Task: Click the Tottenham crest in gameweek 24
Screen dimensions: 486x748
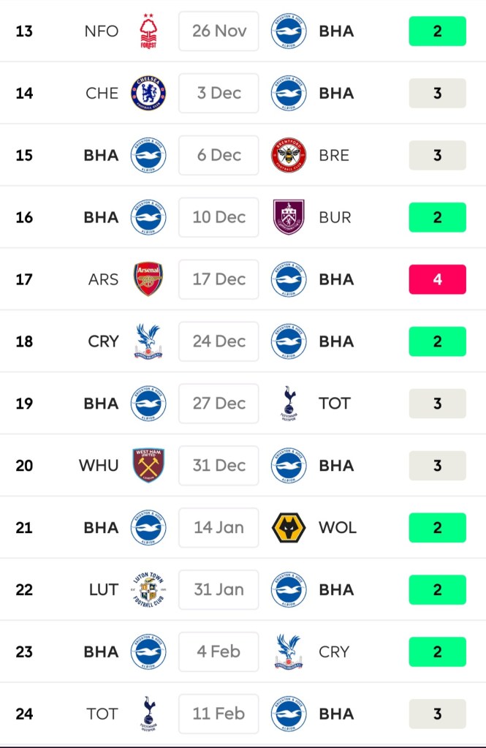Action: tap(148, 714)
